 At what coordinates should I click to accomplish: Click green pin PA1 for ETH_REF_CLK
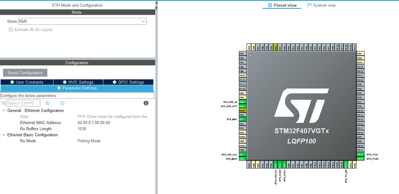coord(243,155)
